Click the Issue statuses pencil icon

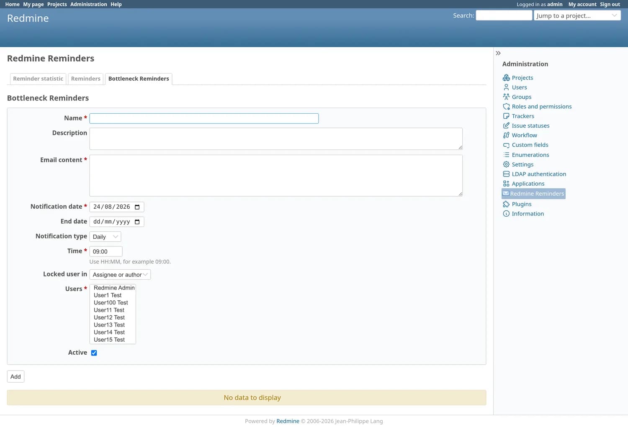tap(506, 126)
